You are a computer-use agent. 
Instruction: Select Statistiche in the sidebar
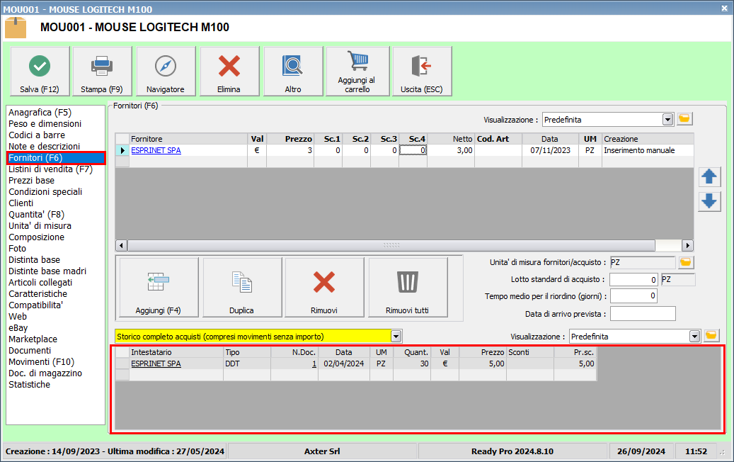30,384
